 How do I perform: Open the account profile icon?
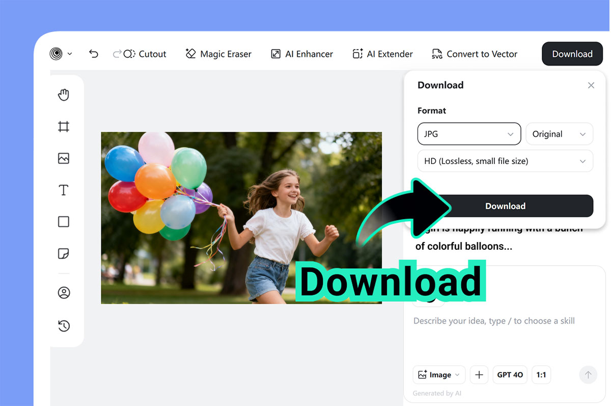[64, 293]
